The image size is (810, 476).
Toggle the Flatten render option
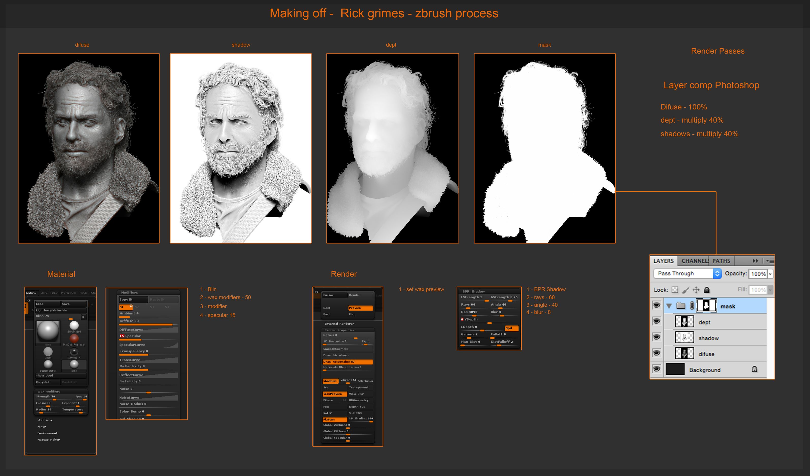tap(335, 419)
